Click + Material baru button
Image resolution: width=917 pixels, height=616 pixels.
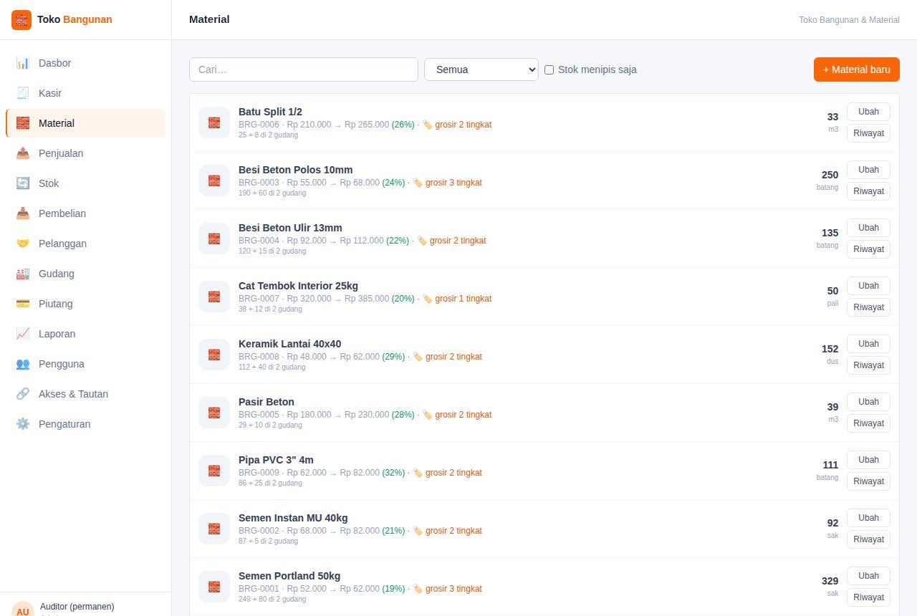(857, 69)
